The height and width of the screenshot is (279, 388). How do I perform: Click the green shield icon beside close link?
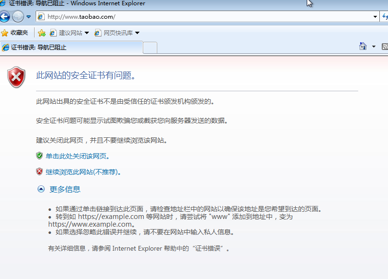(39, 156)
